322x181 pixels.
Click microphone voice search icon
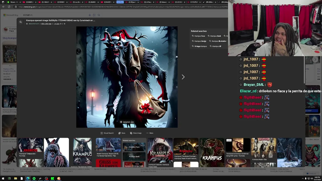(x=90, y=15)
